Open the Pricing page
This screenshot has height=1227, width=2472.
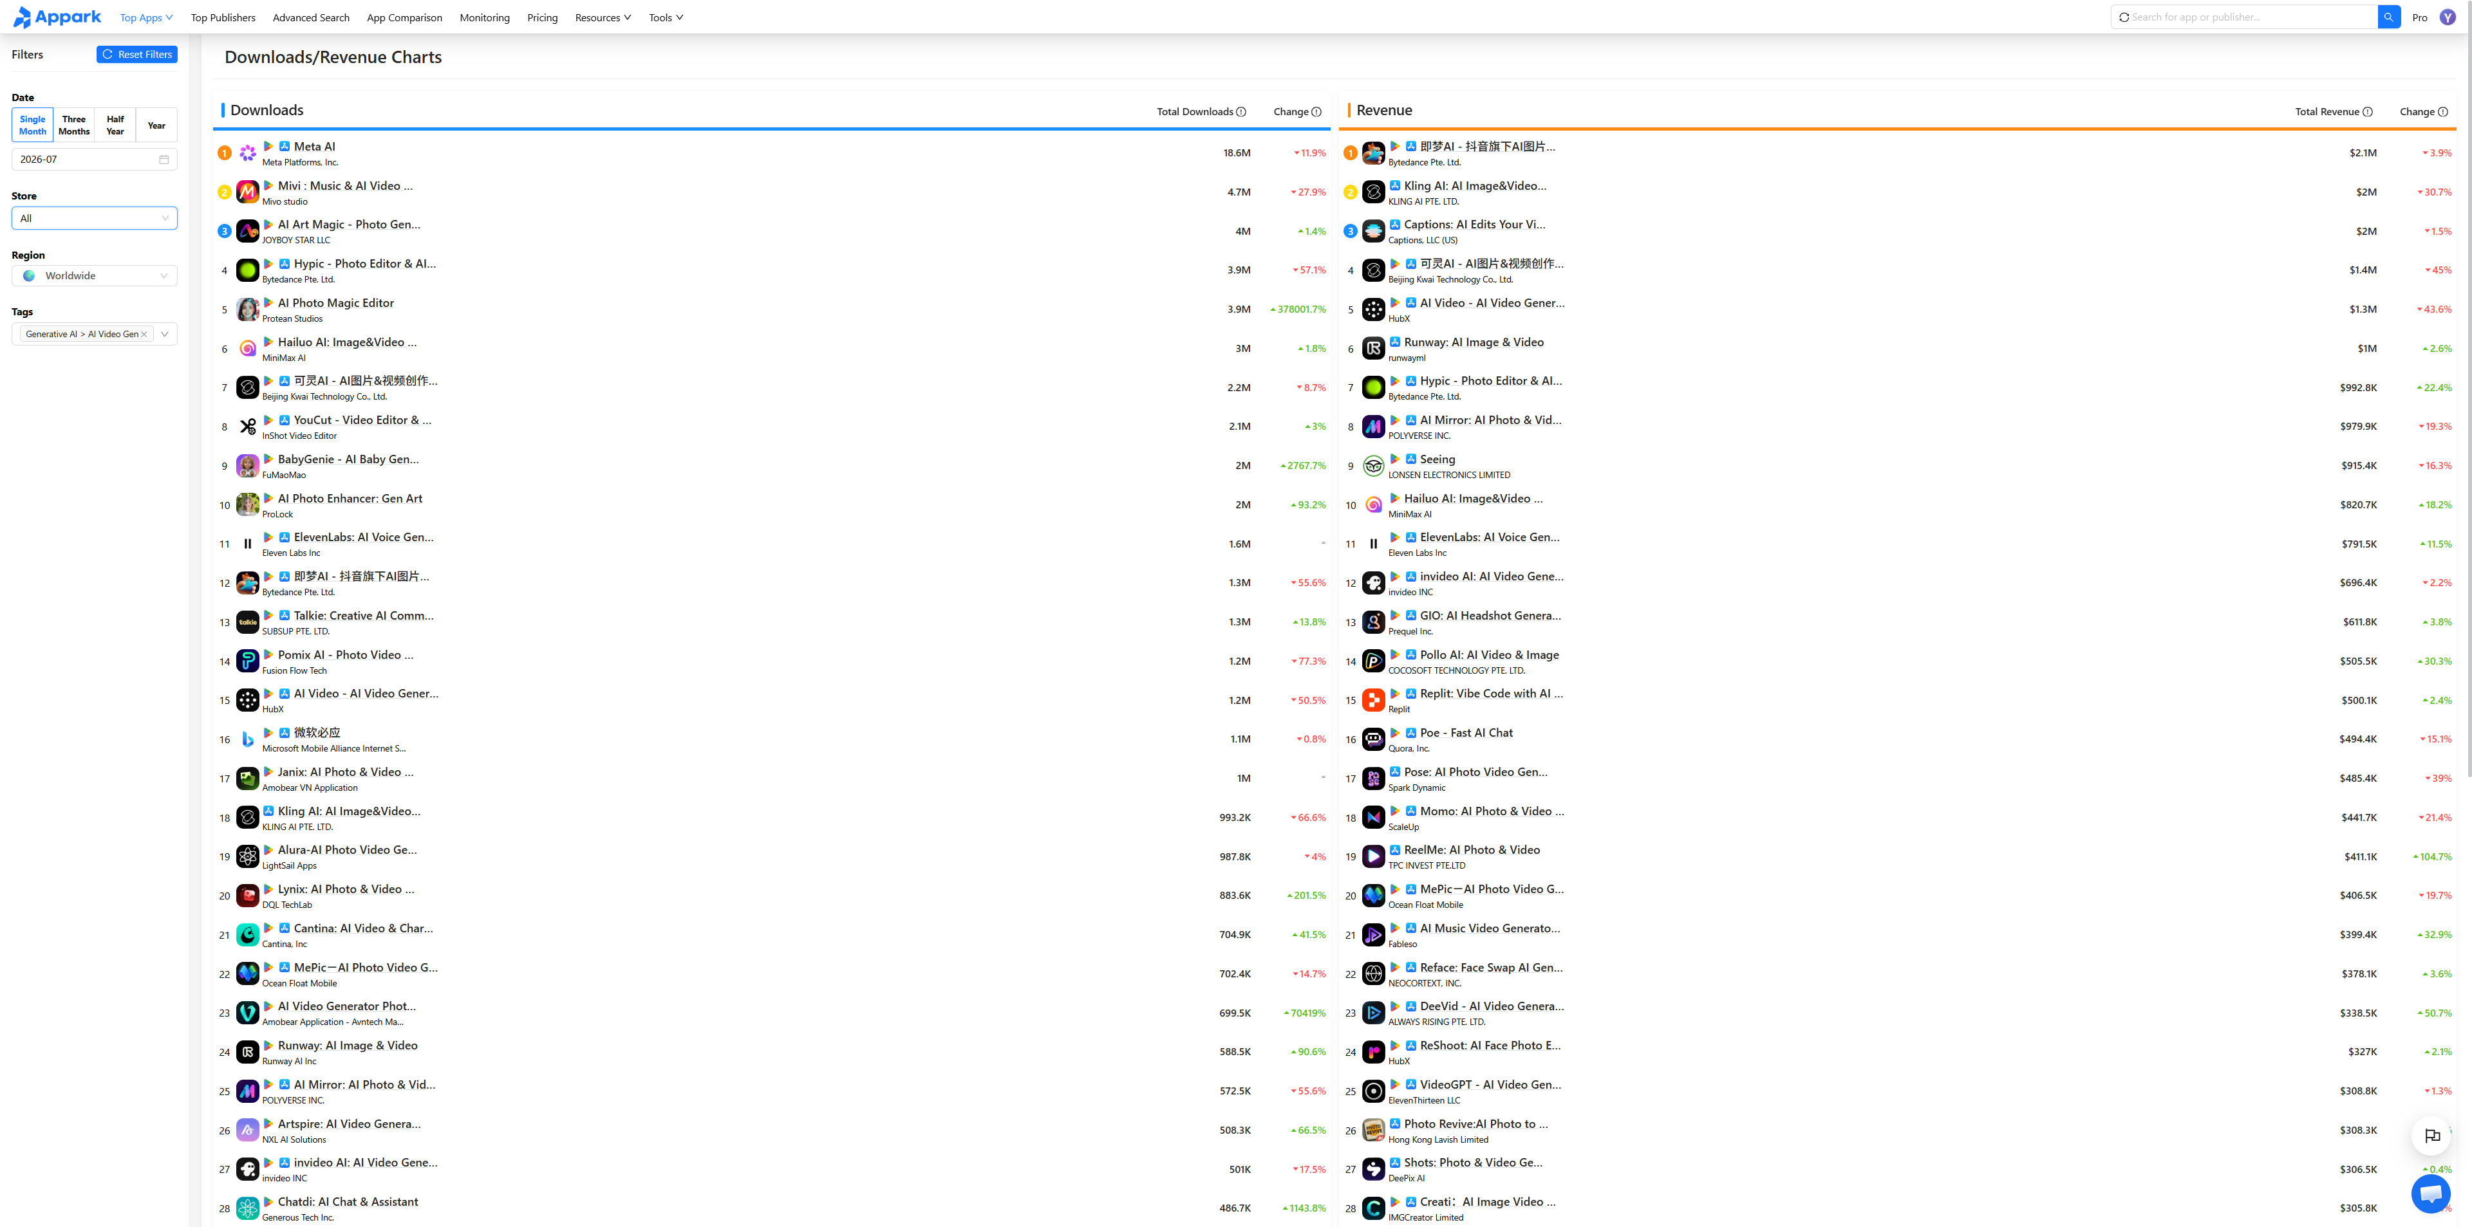coord(542,17)
